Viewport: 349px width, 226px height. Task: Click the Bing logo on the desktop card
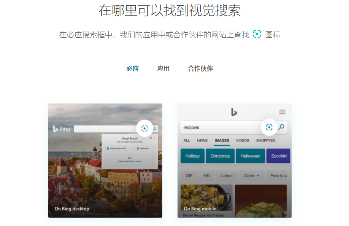pyautogui.click(x=62, y=129)
